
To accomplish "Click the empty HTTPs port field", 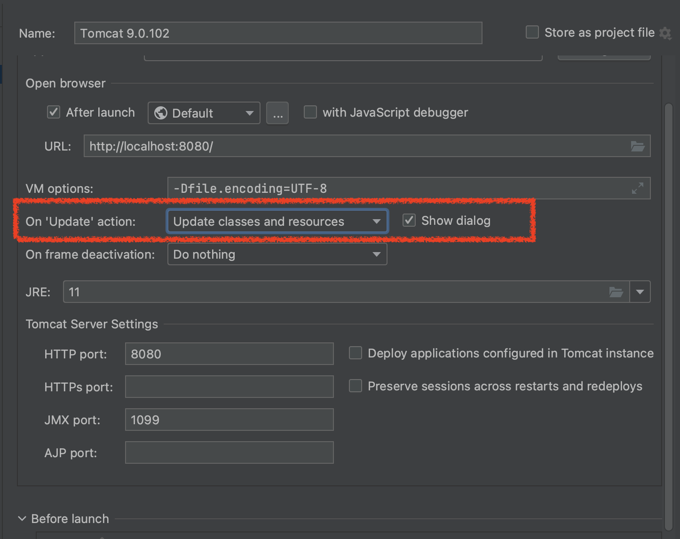I will 229,387.
